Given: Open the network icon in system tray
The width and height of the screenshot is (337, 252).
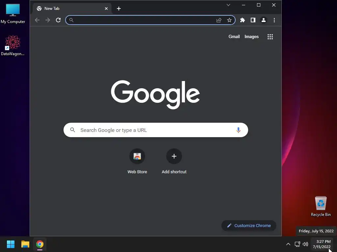Looking at the screenshot, I should click(297, 244).
